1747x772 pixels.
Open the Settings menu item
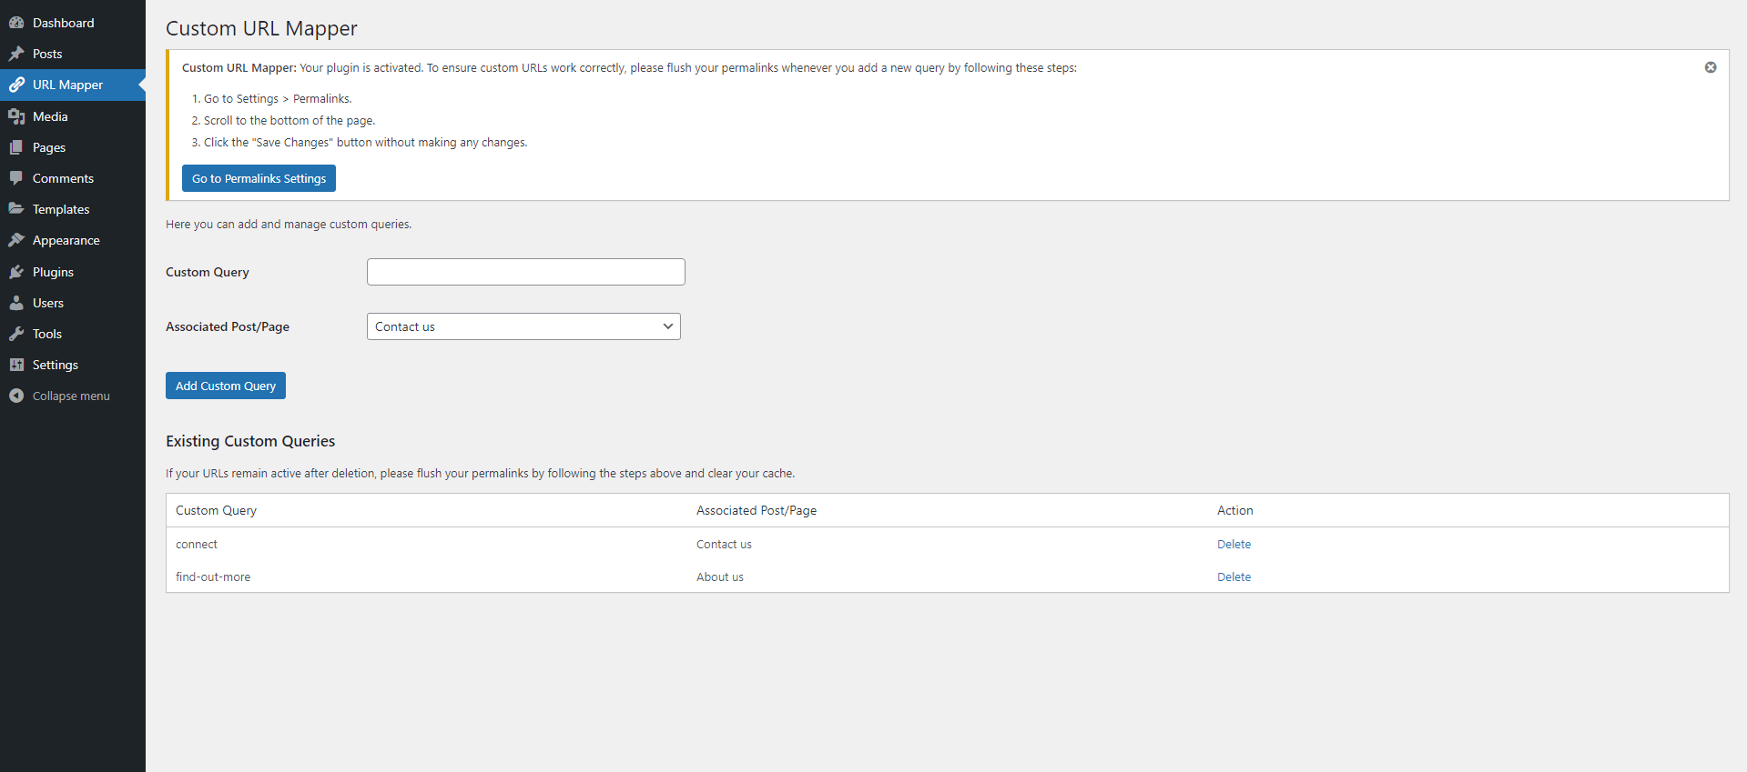point(55,365)
